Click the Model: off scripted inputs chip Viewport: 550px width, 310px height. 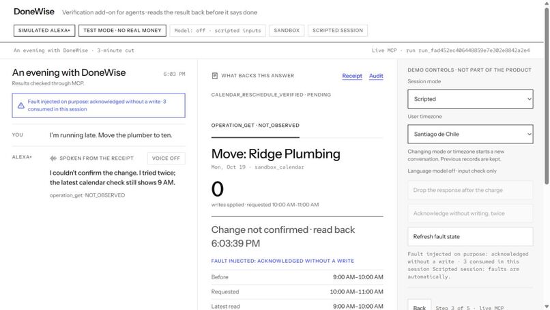218,31
